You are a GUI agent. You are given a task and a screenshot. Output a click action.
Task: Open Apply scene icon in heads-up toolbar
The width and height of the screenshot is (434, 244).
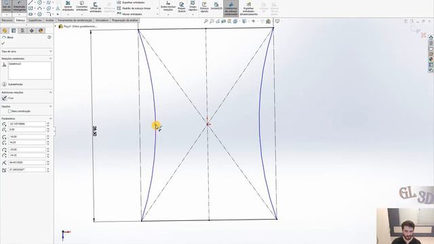point(268,21)
